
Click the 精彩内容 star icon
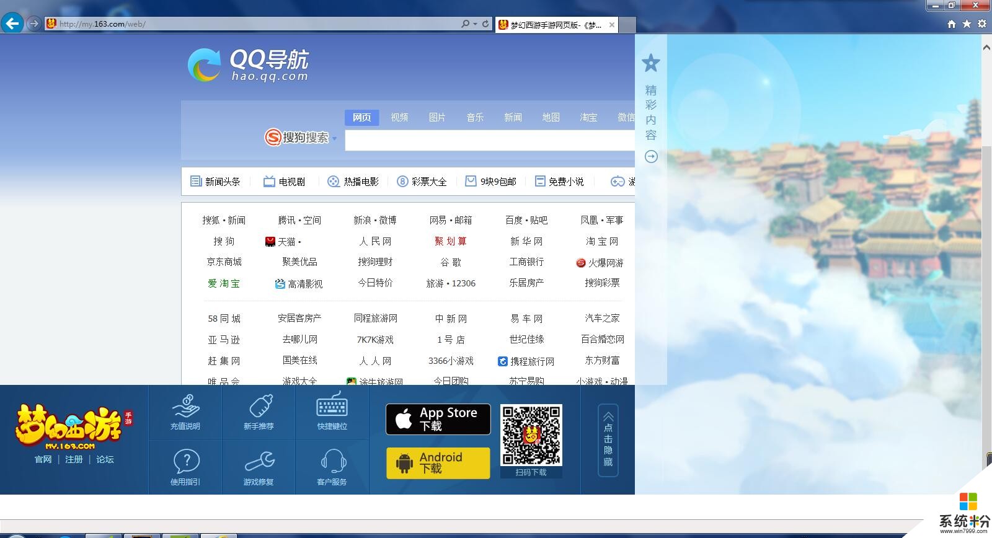point(651,63)
